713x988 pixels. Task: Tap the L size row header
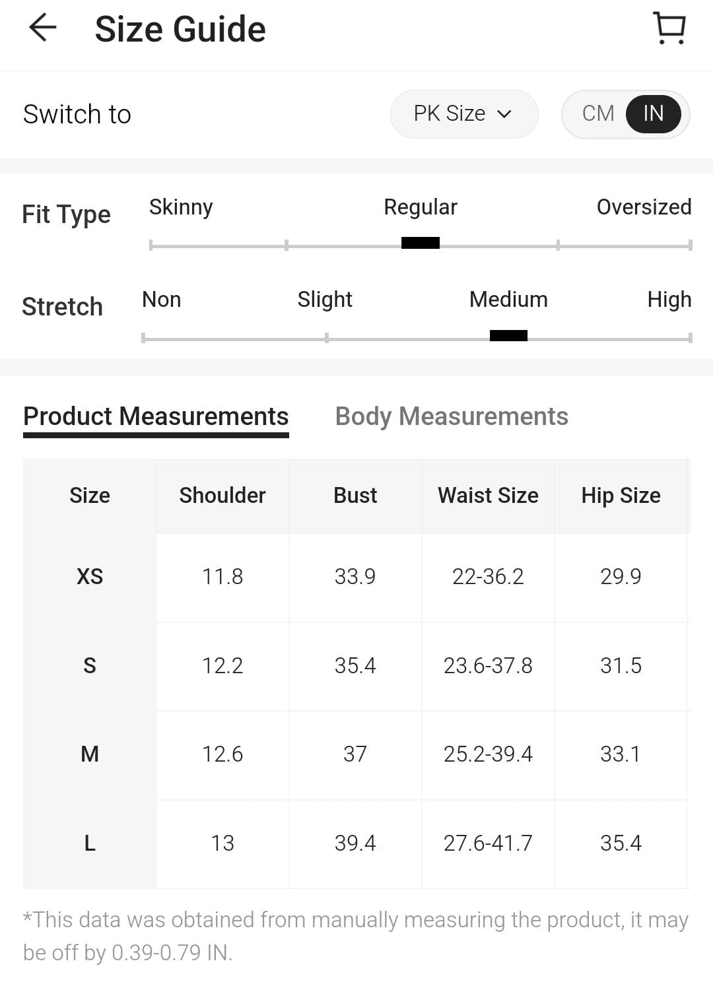click(x=90, y=843)
